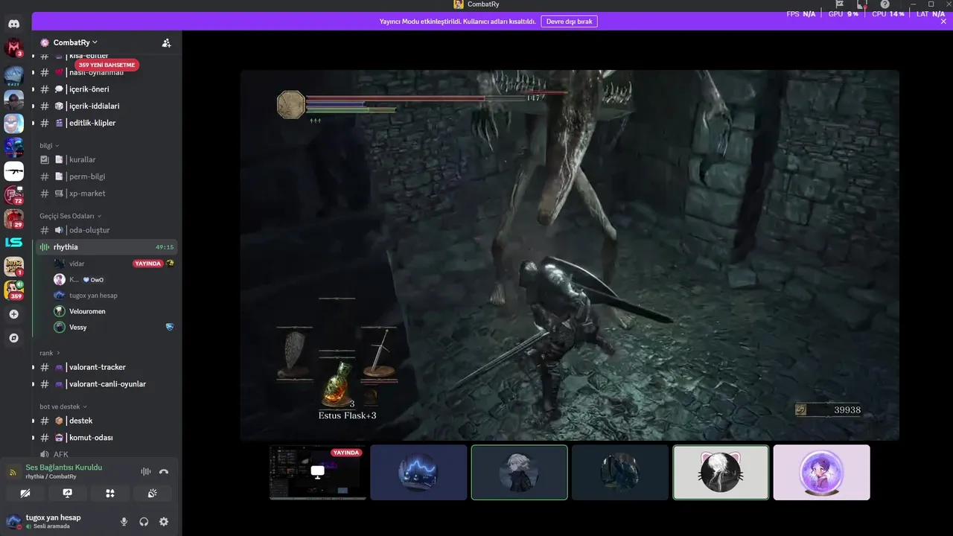Click the invite people icon beside CombatRy
This screenshot has width=953, height=536.
[166, 43]
